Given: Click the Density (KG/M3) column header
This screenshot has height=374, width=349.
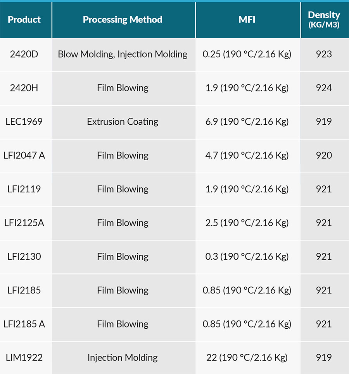Looking at the screenshot, I should point(324,20).
